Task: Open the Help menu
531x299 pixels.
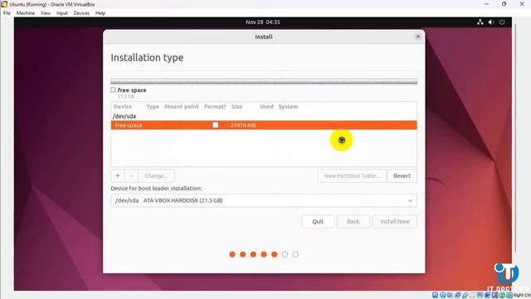Action: (x=100, y=13)
